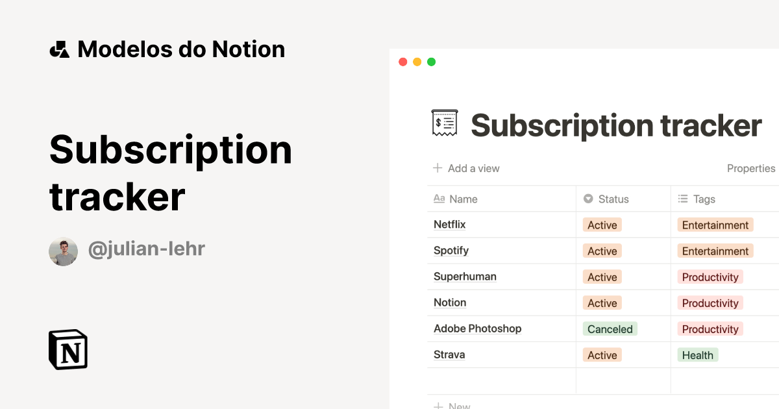This screenshot has height=409, width=779.
Task: Open the @julian-lehr profile link
Action: (146, 248)
